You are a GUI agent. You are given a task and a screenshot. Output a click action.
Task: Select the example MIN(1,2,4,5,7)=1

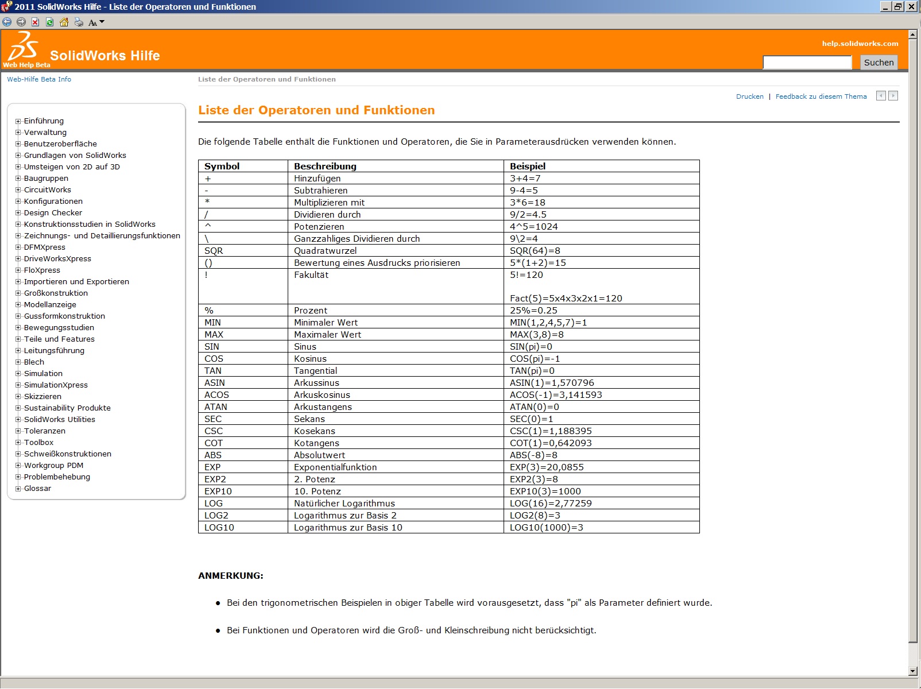click(548, 323)
